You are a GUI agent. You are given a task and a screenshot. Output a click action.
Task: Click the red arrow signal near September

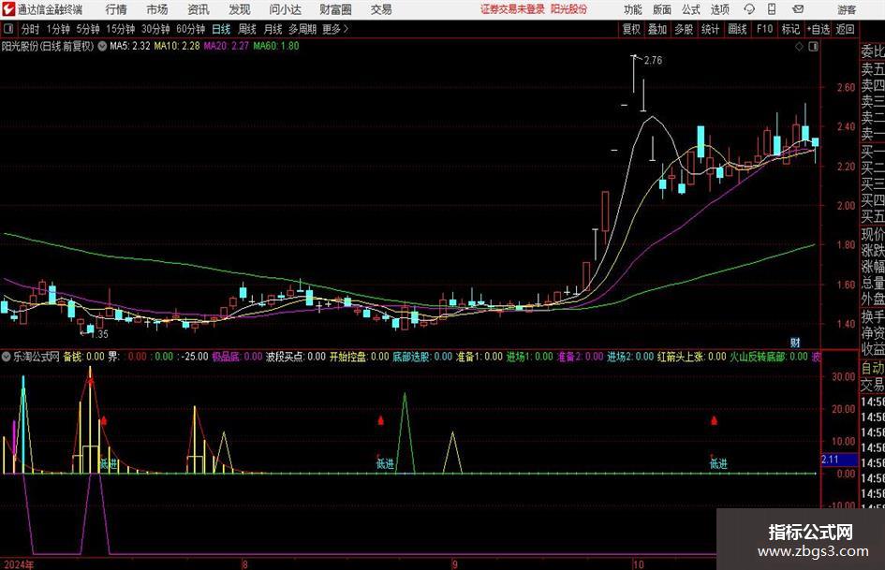click(381, 420)
